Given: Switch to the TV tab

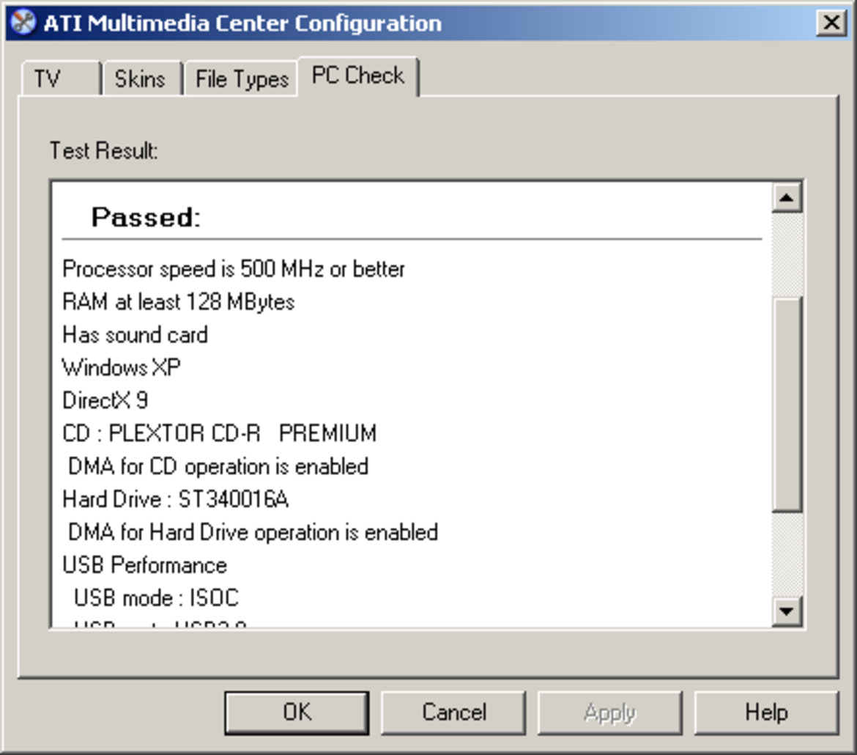Looking at the screenshot, I should pos(62,78).
